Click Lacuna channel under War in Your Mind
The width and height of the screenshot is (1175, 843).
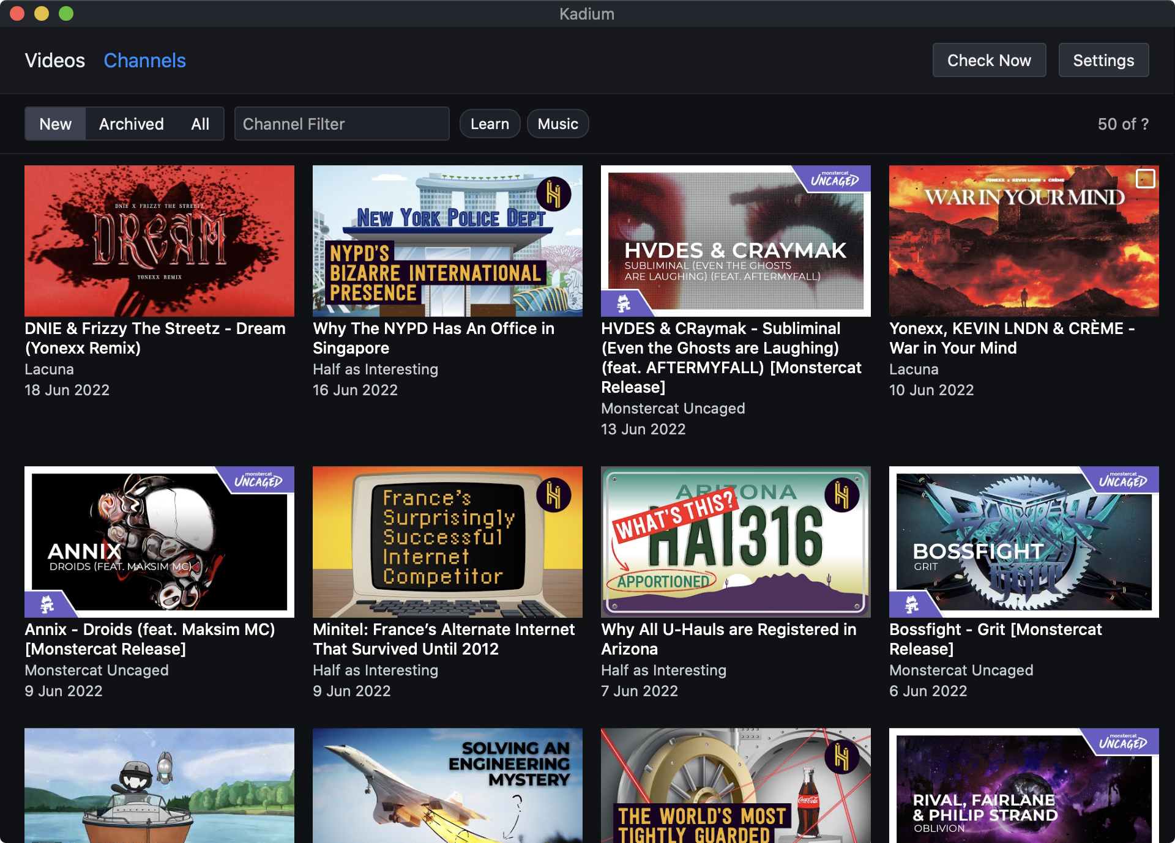coord(914,369)
